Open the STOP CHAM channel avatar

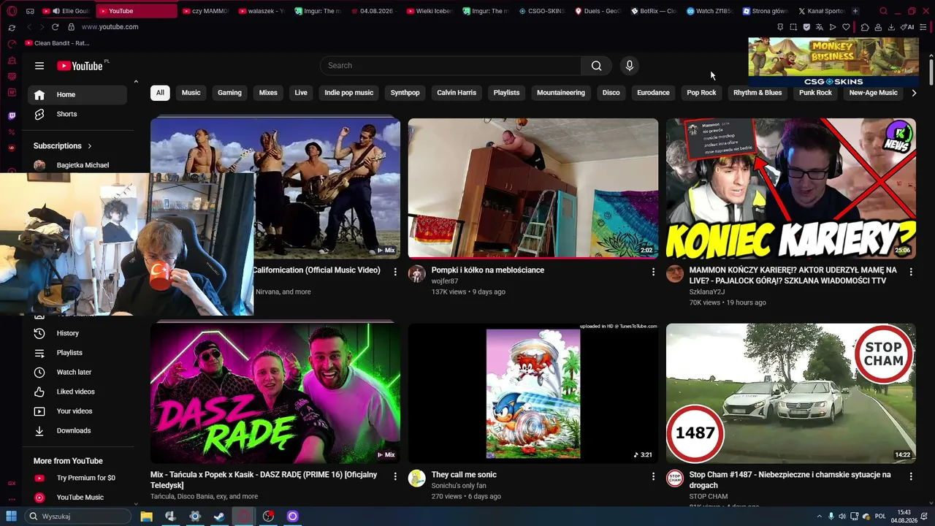(674, 479)
